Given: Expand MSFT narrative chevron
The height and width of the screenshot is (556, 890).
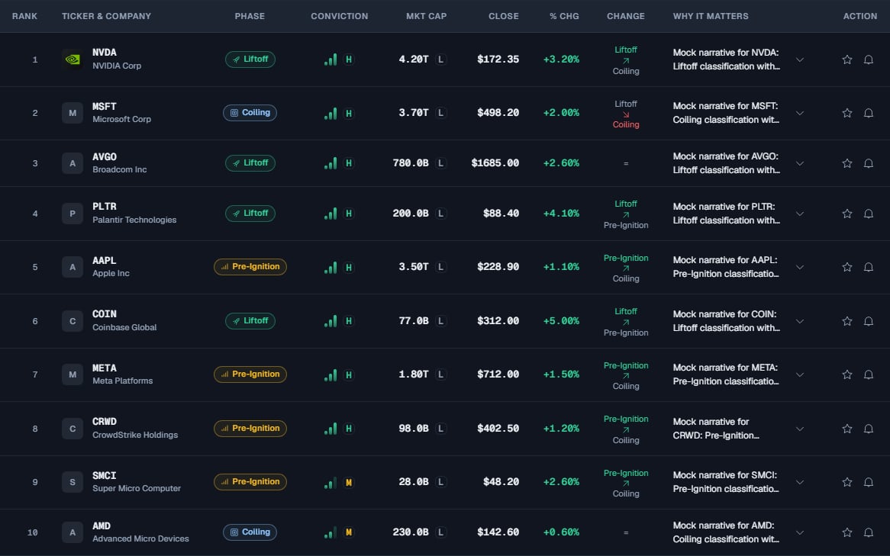Looking at the screenshot, I should (x=800, y=113).
